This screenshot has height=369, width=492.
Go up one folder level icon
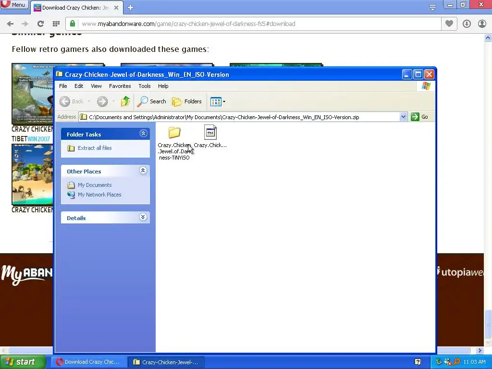pyautogui.click(x=125, y=101)
